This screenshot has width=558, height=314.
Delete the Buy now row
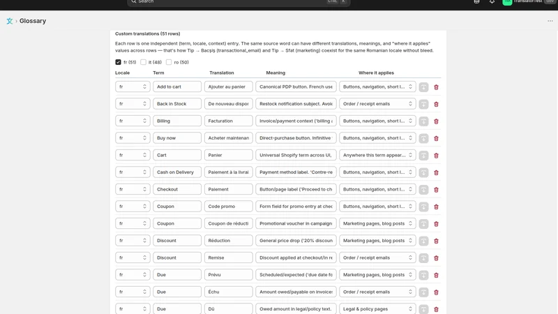pos(436,138)
